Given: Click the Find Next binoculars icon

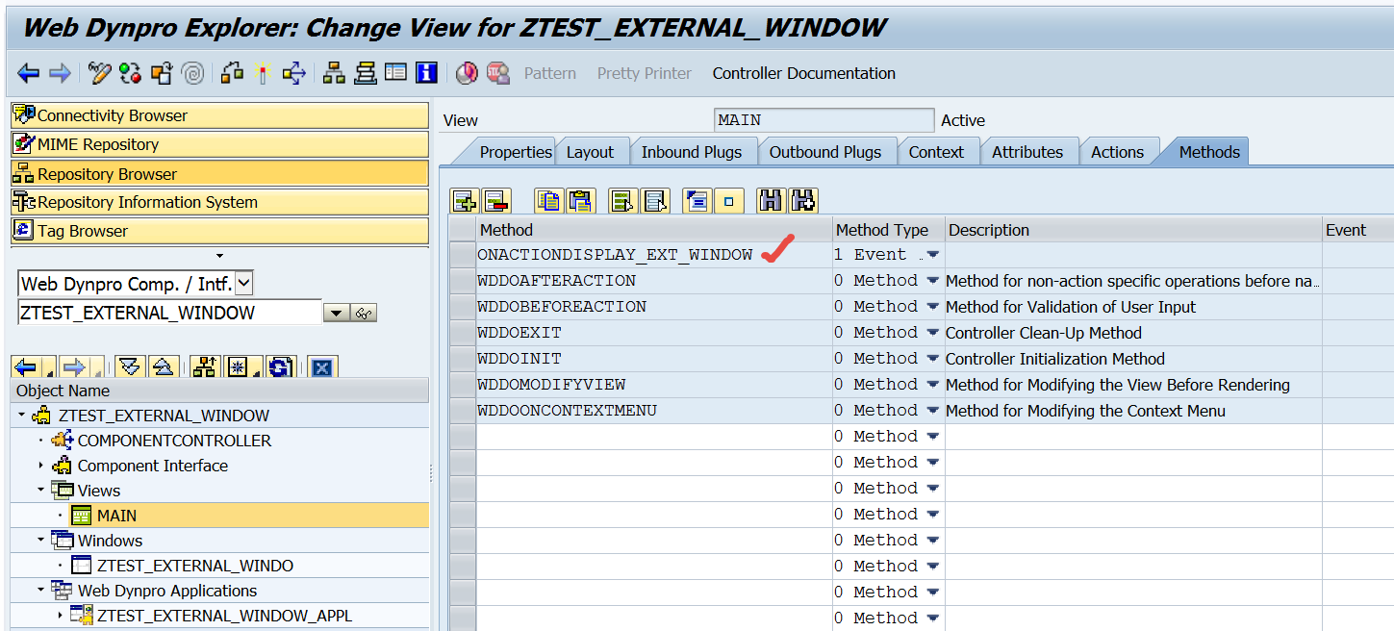Looking at the screenshot, I should (x=803, y=201).
